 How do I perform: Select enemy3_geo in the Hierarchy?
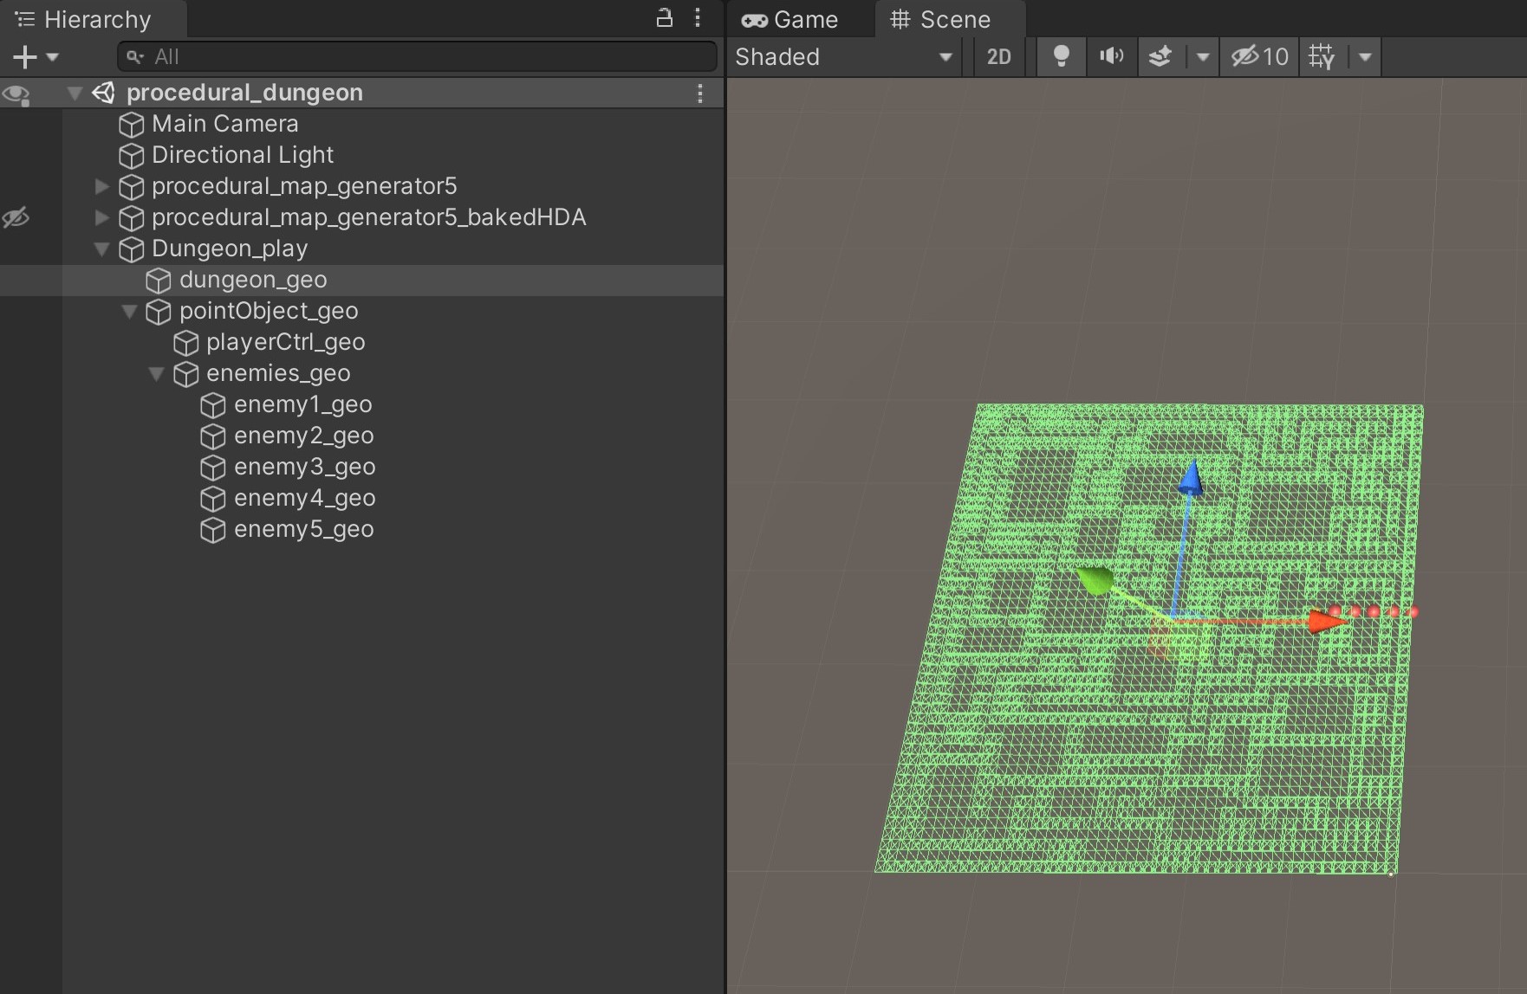[x=304, y=467]
